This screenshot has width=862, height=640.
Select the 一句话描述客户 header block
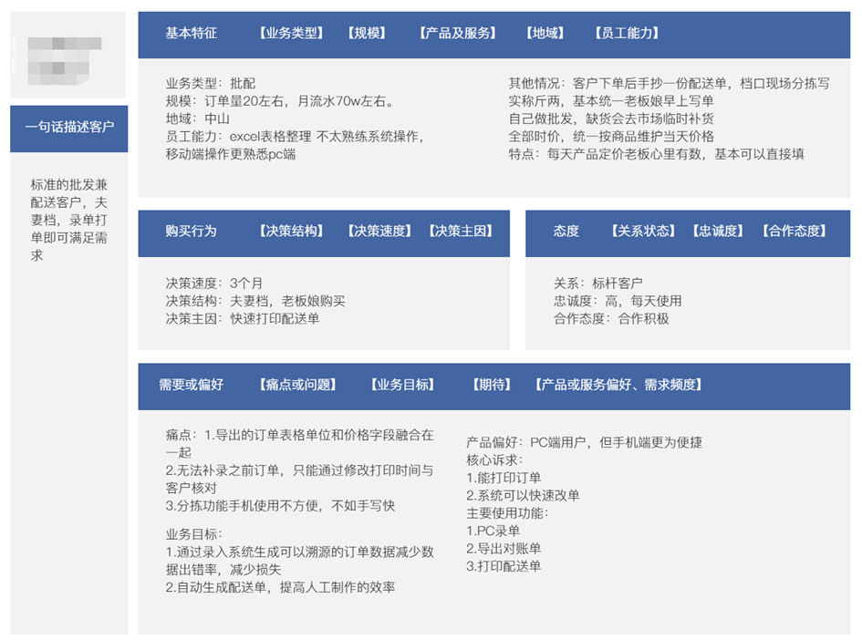(x=69, y=129)
